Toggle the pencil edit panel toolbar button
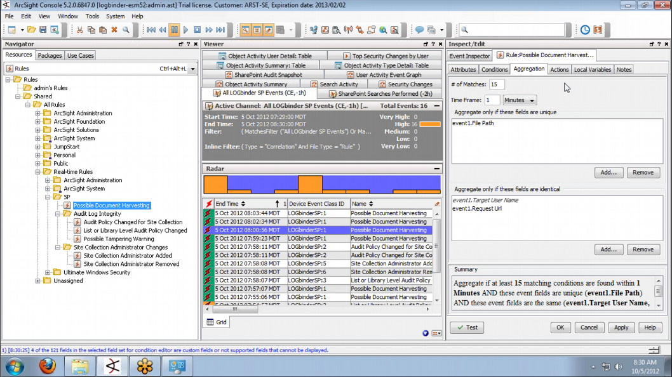 tap(268, 30)
